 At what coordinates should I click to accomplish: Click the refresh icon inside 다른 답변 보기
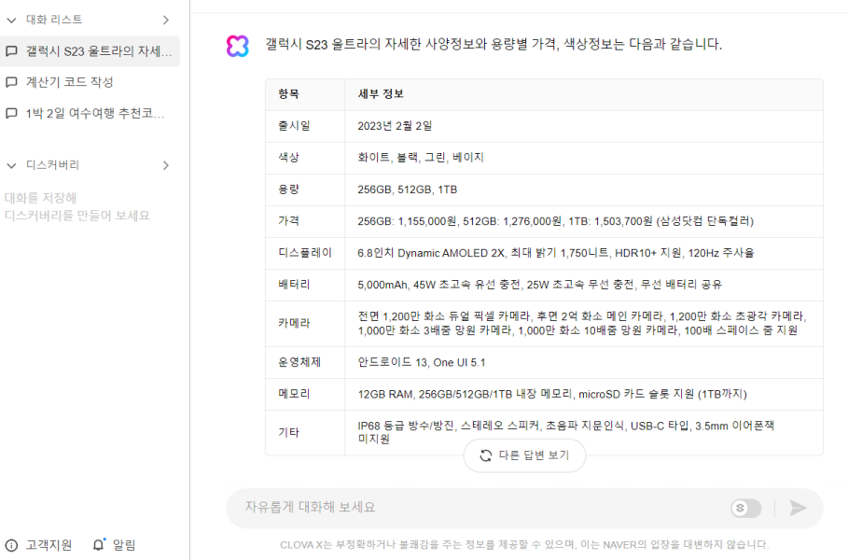(x=485, y=456)
